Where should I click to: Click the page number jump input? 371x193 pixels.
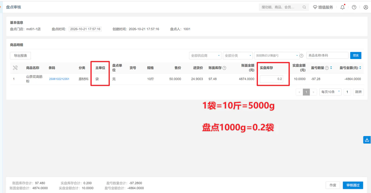click(x=347, y=92)
